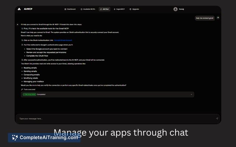
Task: Click the green list_mcp_tools badge
Action: (x=29, y=94)
